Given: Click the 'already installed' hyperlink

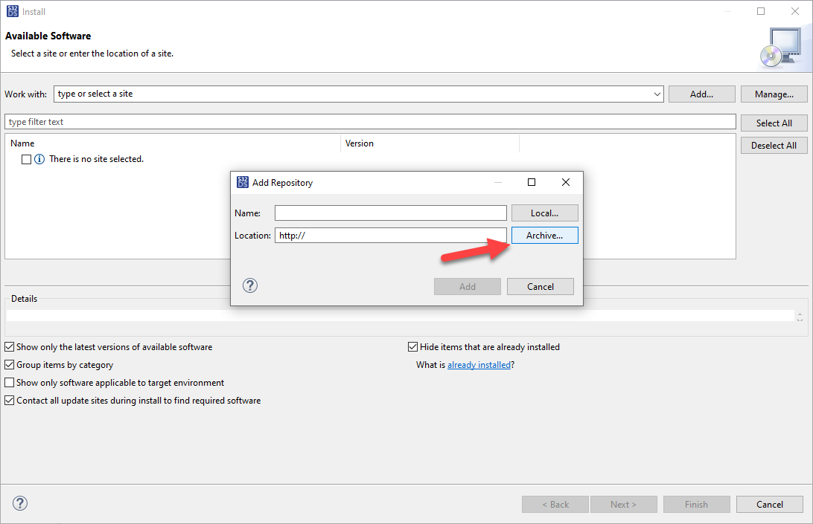Looking at the screenshot, I should (x=479, y=364).
